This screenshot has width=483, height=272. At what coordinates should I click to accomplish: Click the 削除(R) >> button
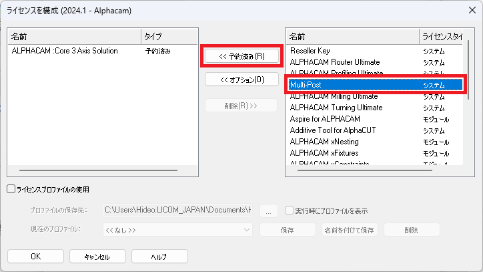[241, 106]
